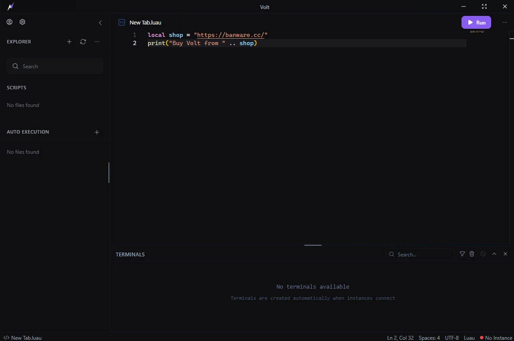514x341 pixels.
Task: Add a new auto execution script
Action: coord(97,132)
